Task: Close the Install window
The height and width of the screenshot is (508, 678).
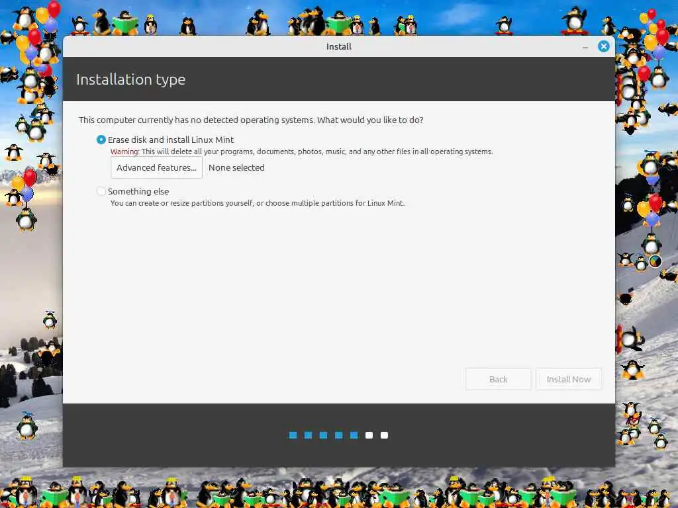Action: click(604, 46)
